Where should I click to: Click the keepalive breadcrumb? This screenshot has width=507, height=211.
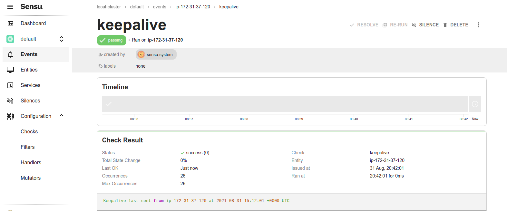(229, 7)
